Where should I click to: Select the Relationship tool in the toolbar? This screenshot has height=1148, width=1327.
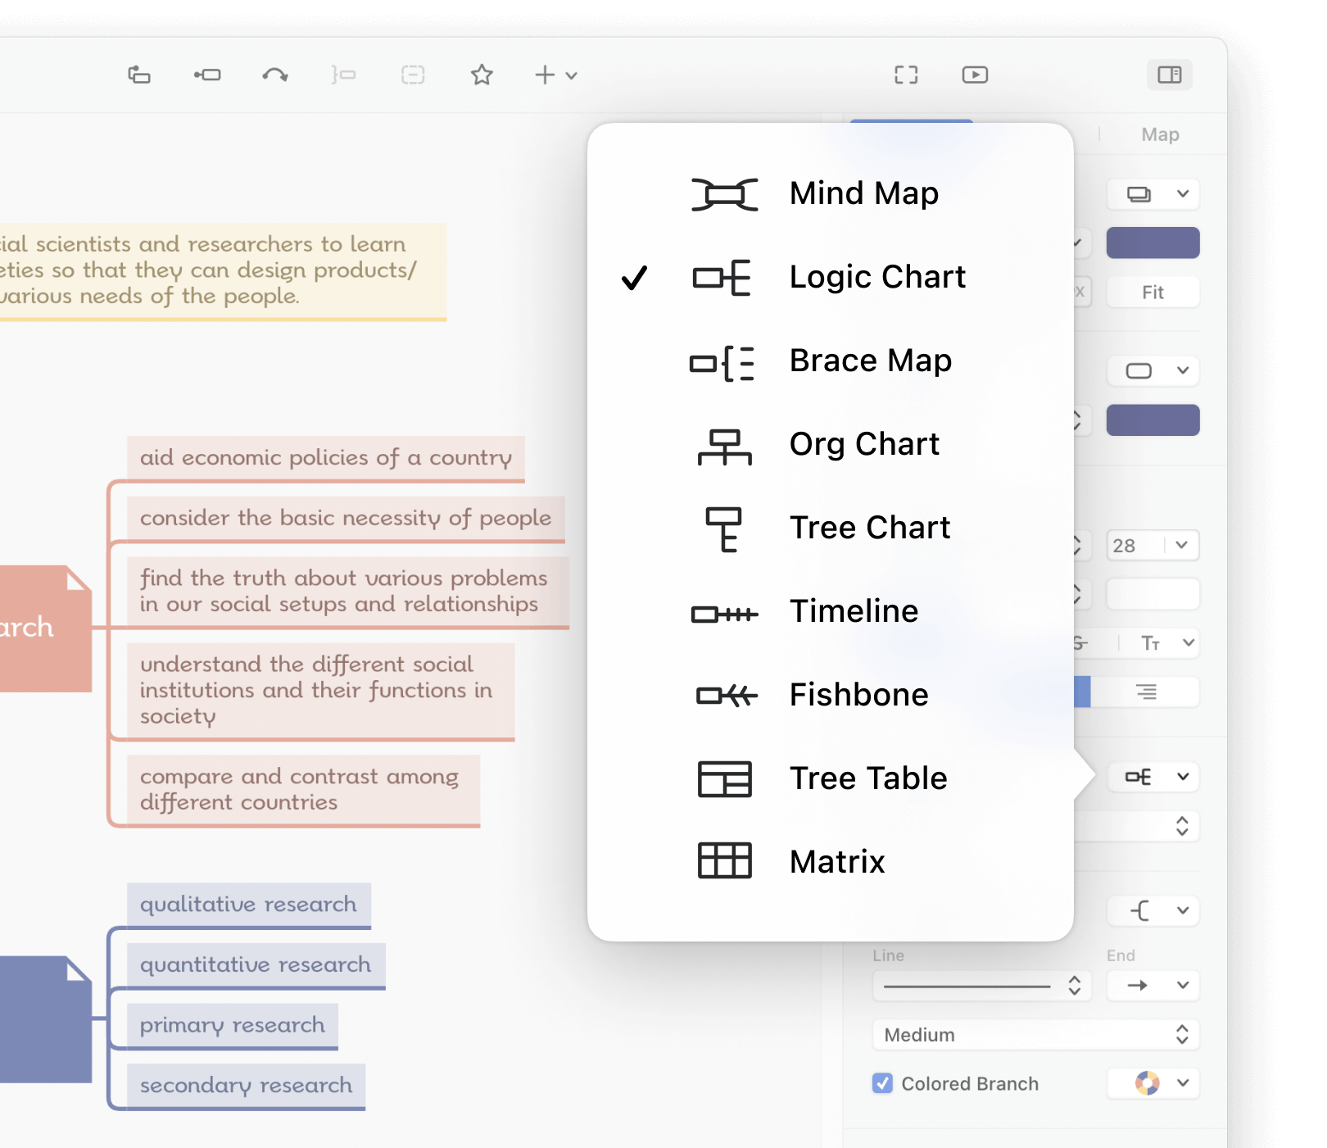[x=275, y=75]
